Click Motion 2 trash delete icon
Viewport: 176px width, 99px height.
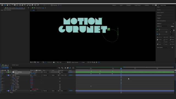(x=172, y=48)
